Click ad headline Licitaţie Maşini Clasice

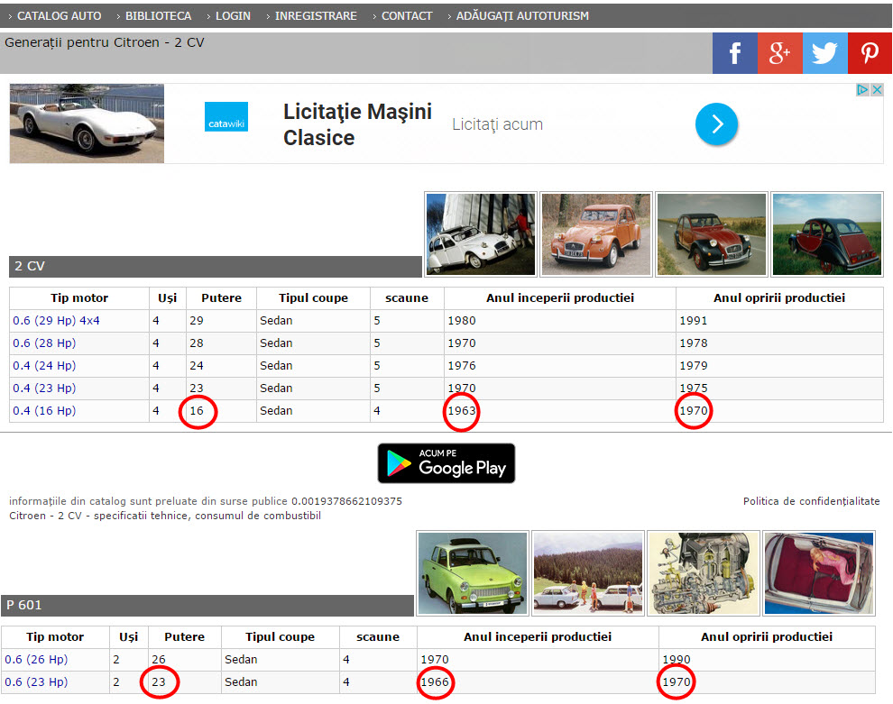(357, 124)
